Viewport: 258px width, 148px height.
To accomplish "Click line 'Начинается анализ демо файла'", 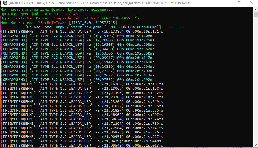I will pyautogui.click(x=59, y=10).
